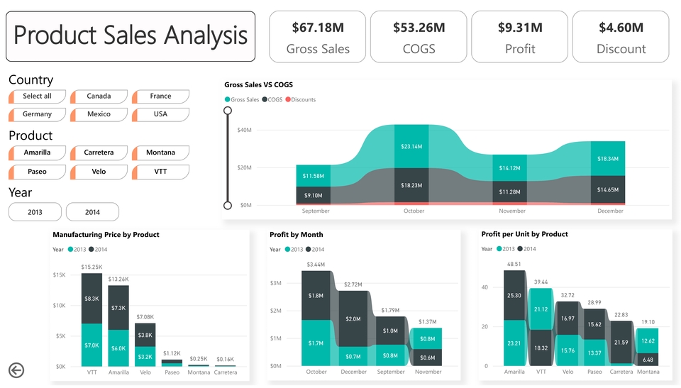The width and height of the screenshot is (681, 388).
Task: Filter by the VTT product button
Action: point(160,172)
